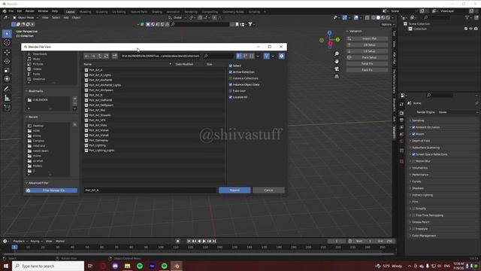The height and width of the screenshot is (271, 481).
Task: Toggle camera view icon in viewport
Action: click(337, 69)
